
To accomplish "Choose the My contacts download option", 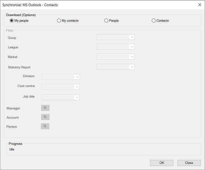I will pos(59,21).
